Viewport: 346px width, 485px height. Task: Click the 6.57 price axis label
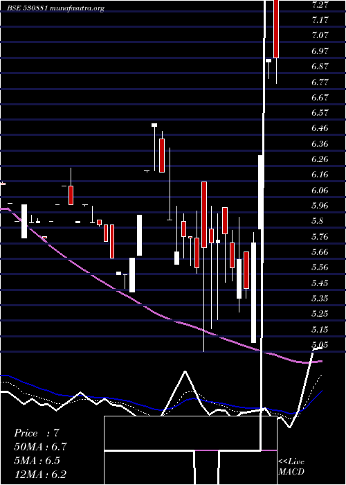coord(320,113)
